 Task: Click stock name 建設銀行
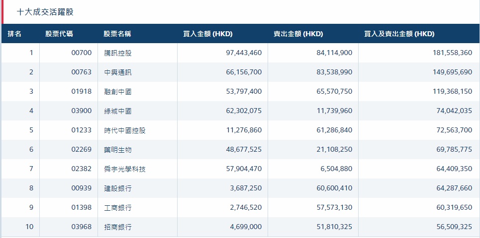coord(118,188)
